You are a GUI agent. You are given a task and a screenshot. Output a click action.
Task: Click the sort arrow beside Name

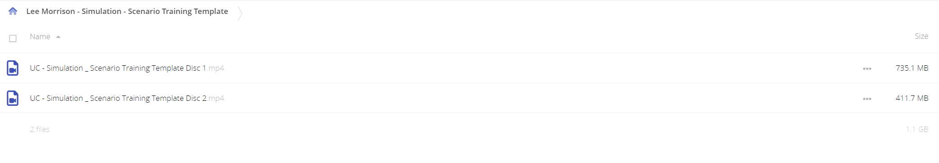point(58,37)
